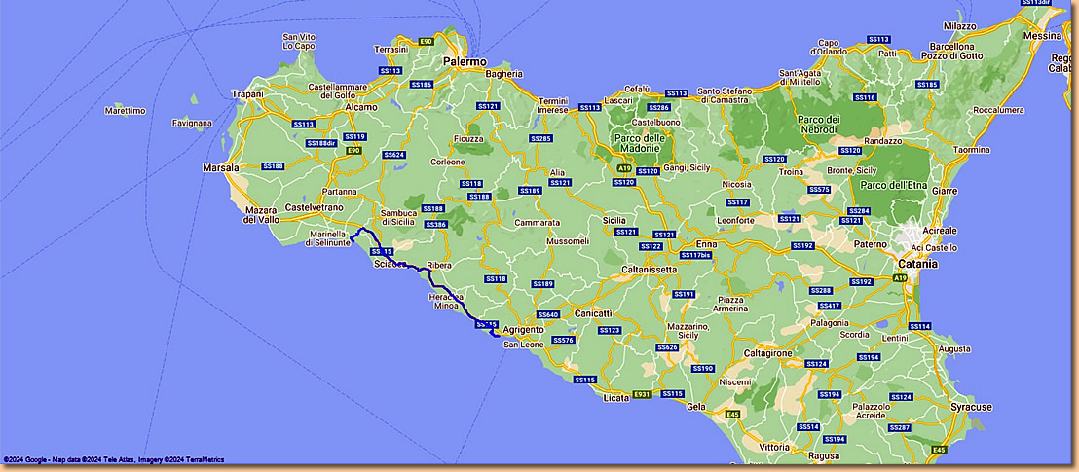This screenshot has height=472, width=1079.
Task: Select the SS119 road shield near Alcamo
Action: [x=353, y=137]
